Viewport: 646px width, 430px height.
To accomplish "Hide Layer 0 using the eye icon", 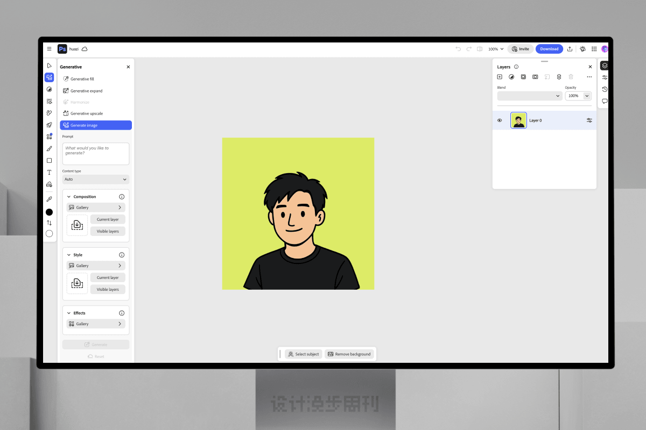I will 500,120.
